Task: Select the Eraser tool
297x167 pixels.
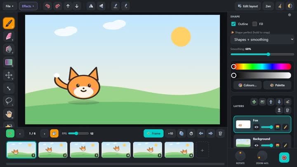Action: pyautogui.click(x=9, y=36)
